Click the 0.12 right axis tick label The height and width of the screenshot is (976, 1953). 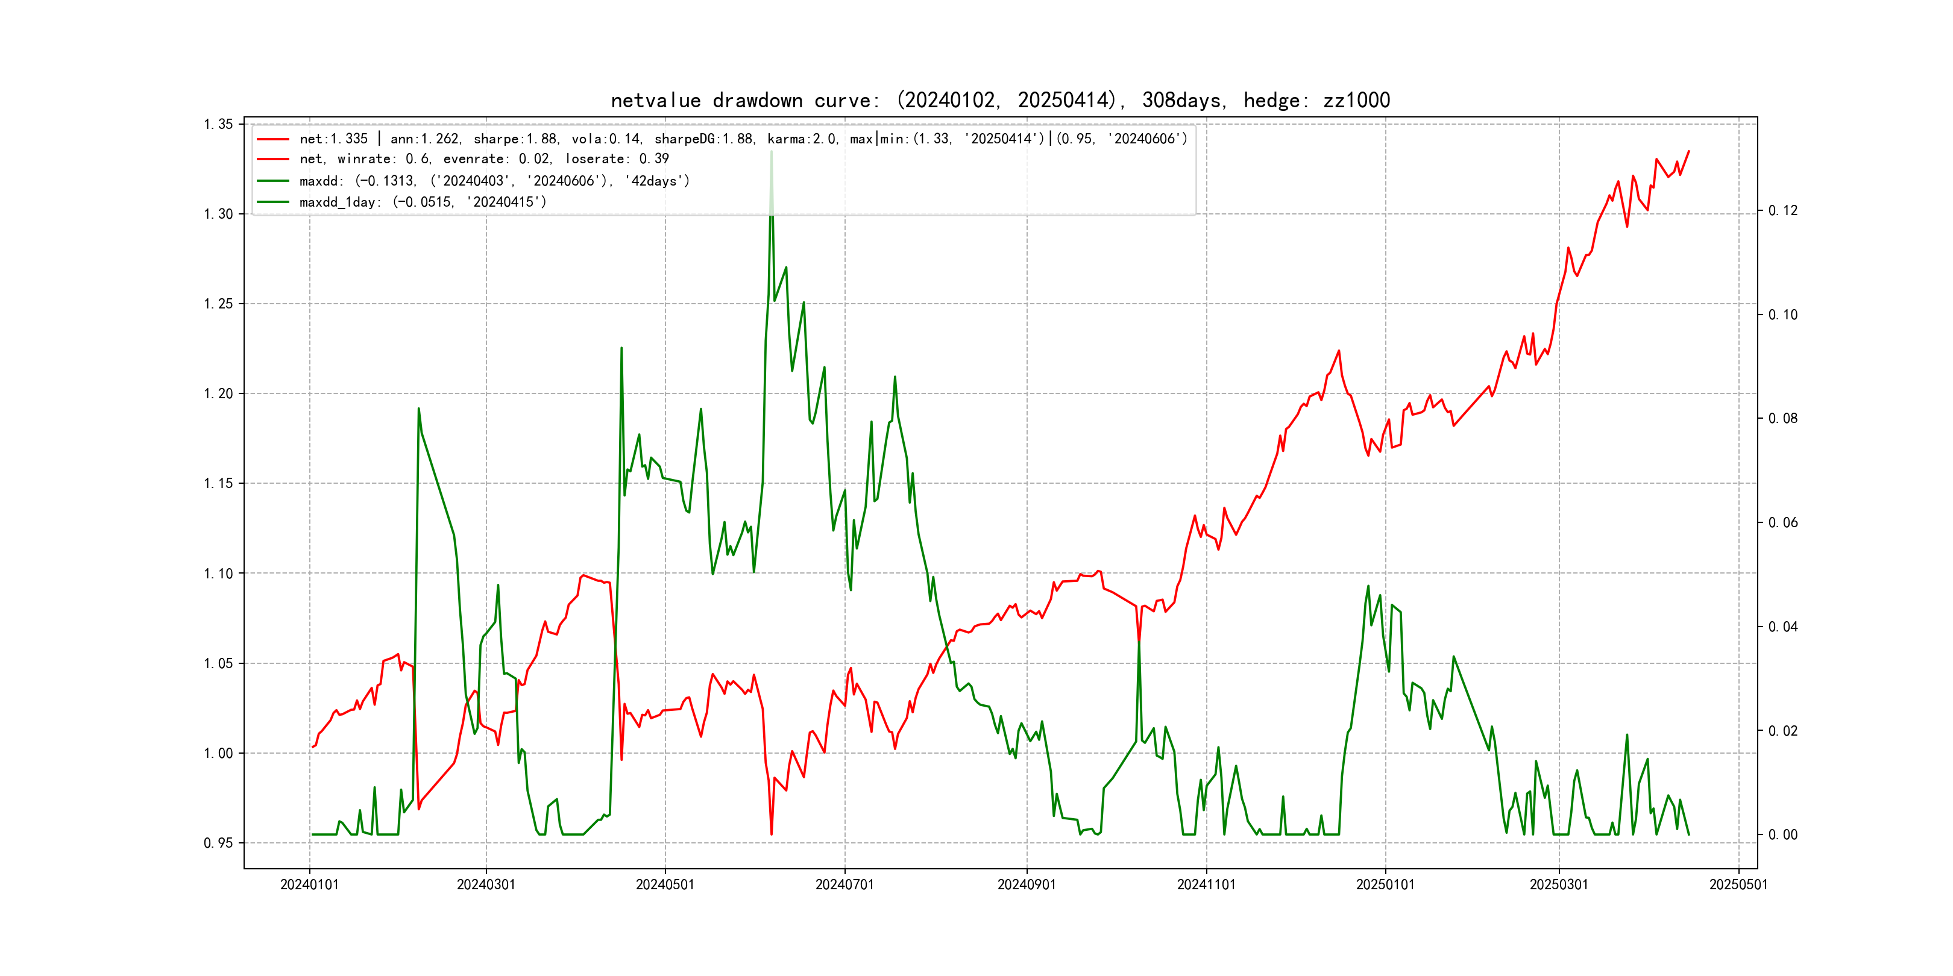1782,211
